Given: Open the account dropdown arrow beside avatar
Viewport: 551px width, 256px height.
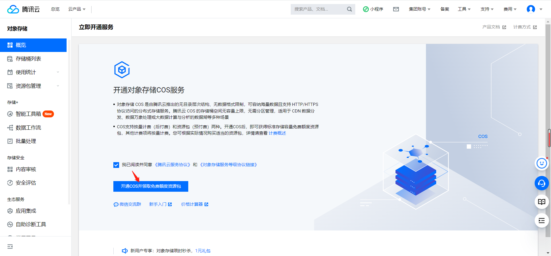Looking at the screenshot, I should point(541,9).
